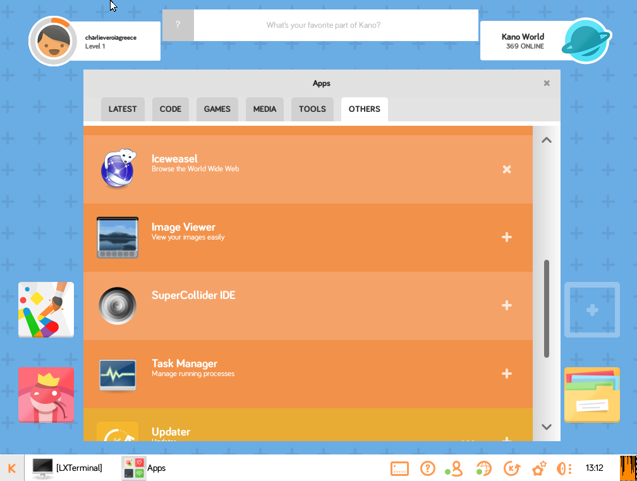
Task: Open settings gear in taskbar
Action: pyautogui.click(x=538, y=468)
